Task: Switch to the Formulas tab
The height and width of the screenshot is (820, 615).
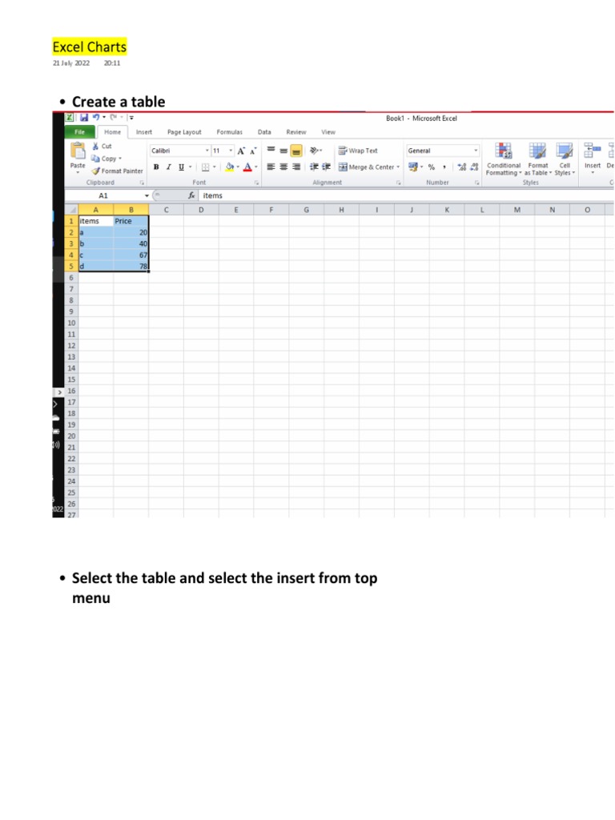Action: click(230, 132)
